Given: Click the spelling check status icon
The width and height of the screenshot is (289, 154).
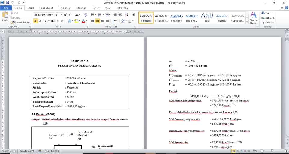Looking at the screenshot, I should [39, 151].
